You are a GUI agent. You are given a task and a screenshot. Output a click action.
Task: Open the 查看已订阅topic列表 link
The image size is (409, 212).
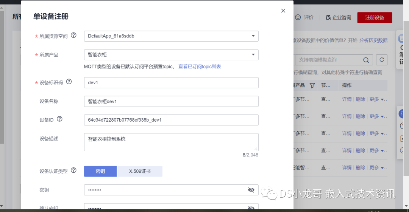tap(200, 67)
